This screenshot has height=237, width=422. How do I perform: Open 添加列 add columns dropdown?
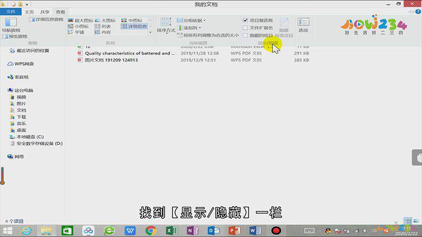click(189, 28)
